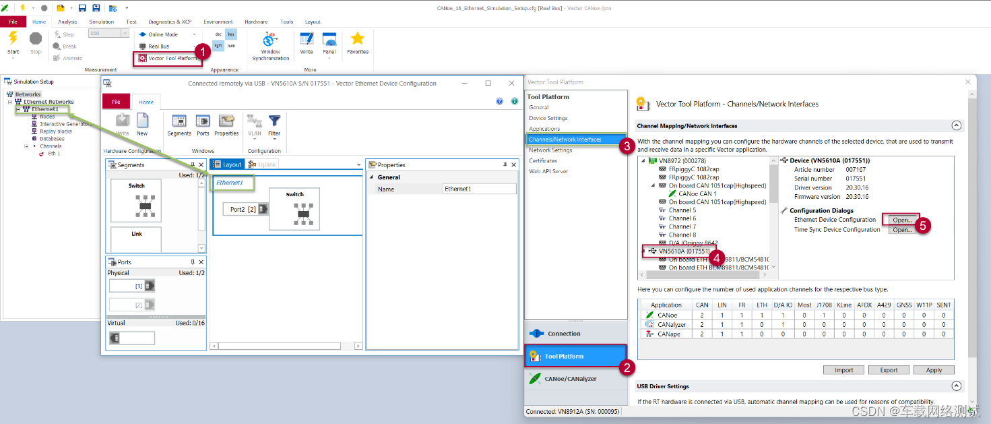Select Certificates in Tool Platform sidebar
The image size is (991, 424).
pos(543,160)
